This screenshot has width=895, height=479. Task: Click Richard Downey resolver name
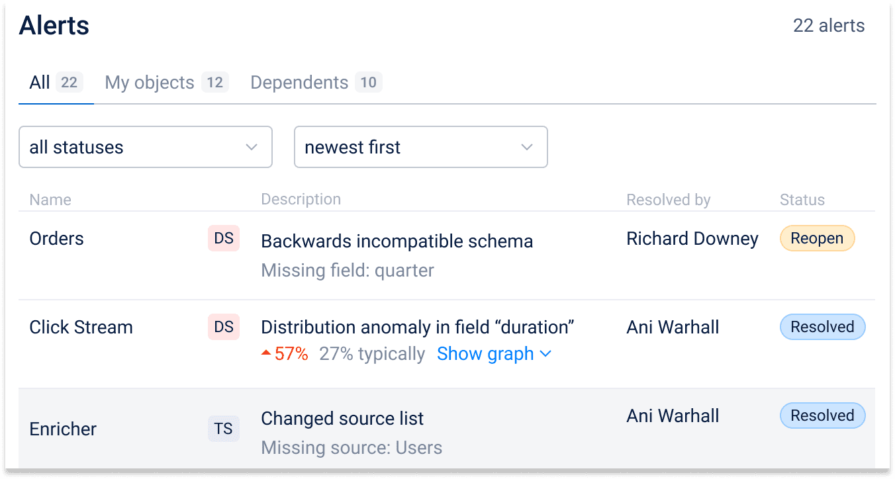[692, 238]
